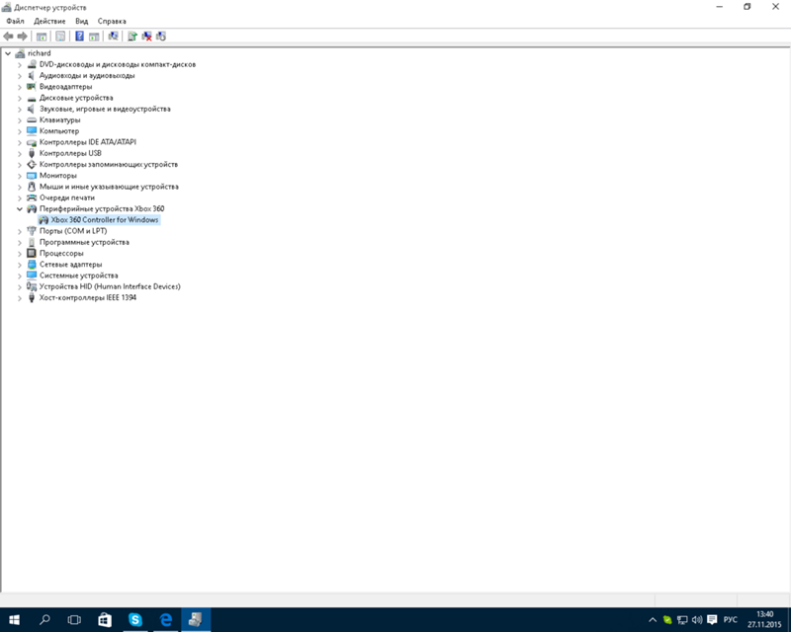The height and width of the screenshot is (632, 791).
Task: Click the volume speaker icon in system tray
Action: coord(696,619)
